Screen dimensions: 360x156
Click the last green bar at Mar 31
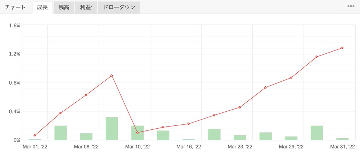[x=342, y=139]
